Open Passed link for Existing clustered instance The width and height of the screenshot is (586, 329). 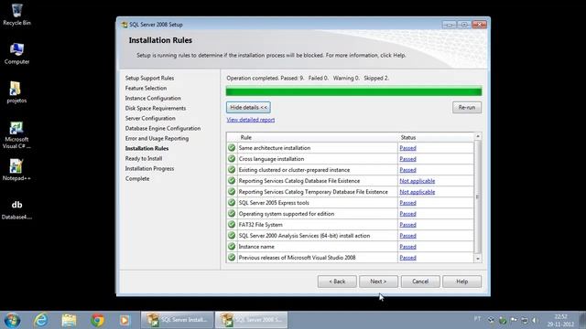pyautogui.click(x=407, y=170)
